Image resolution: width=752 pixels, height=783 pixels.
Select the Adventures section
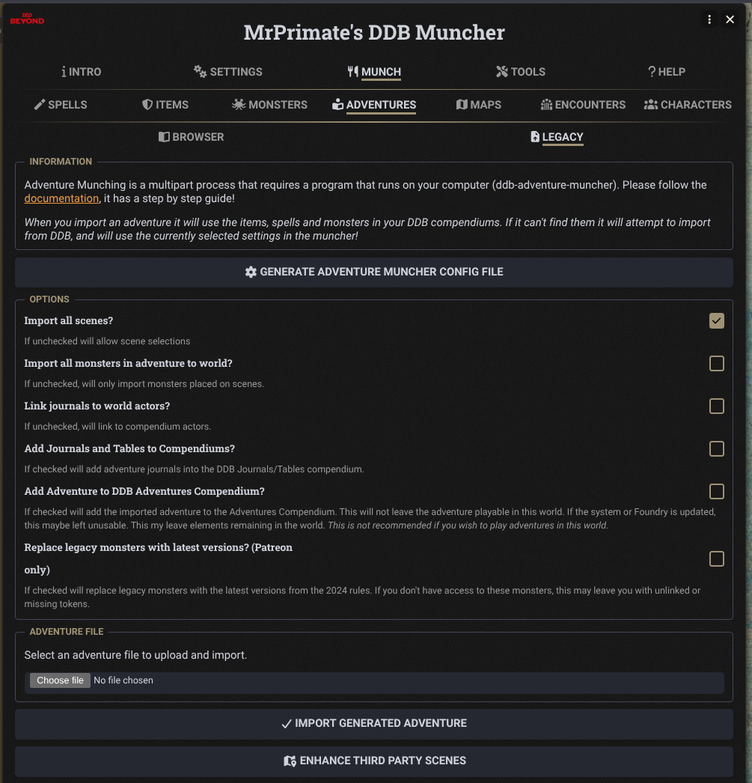(374, 105)
